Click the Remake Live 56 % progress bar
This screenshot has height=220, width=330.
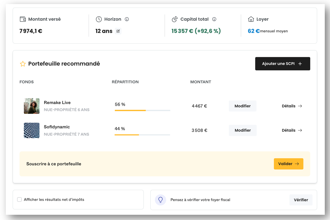point(142,110)
